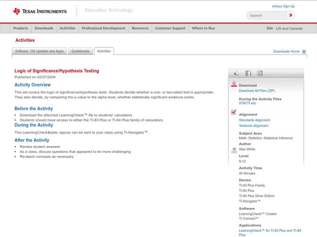Click 'Math: Statistics: Statistical Inference' text
Image resolution: width=317 pixels, height=237 pixels.
coord(265,138)
